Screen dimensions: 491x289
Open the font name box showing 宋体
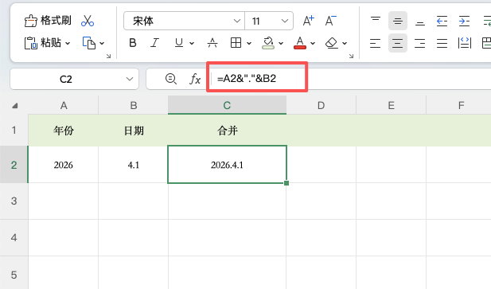coord(184,21)
